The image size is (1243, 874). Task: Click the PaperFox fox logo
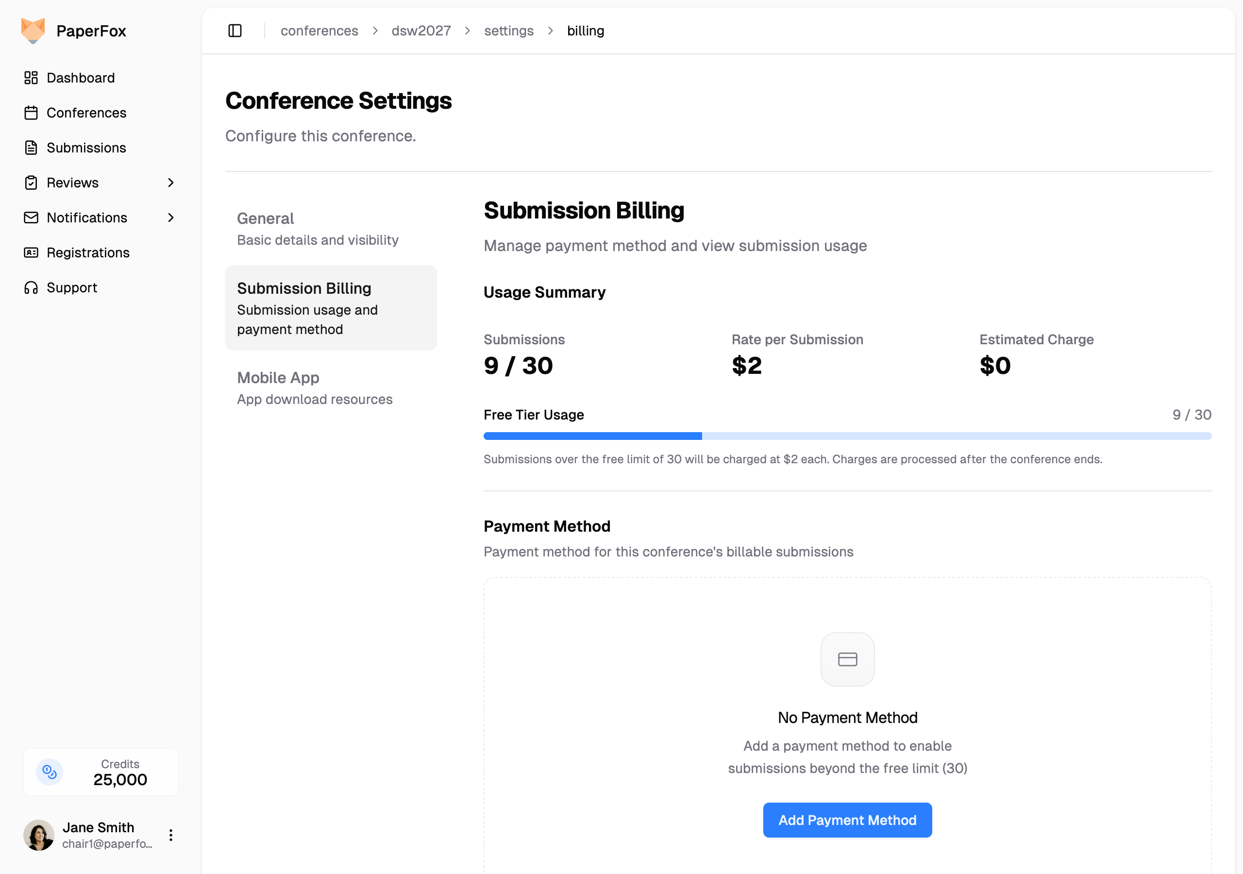point(33,31)
